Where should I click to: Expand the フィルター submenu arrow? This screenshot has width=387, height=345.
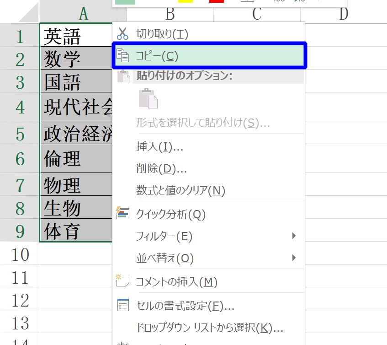click(x=294, y=236)
